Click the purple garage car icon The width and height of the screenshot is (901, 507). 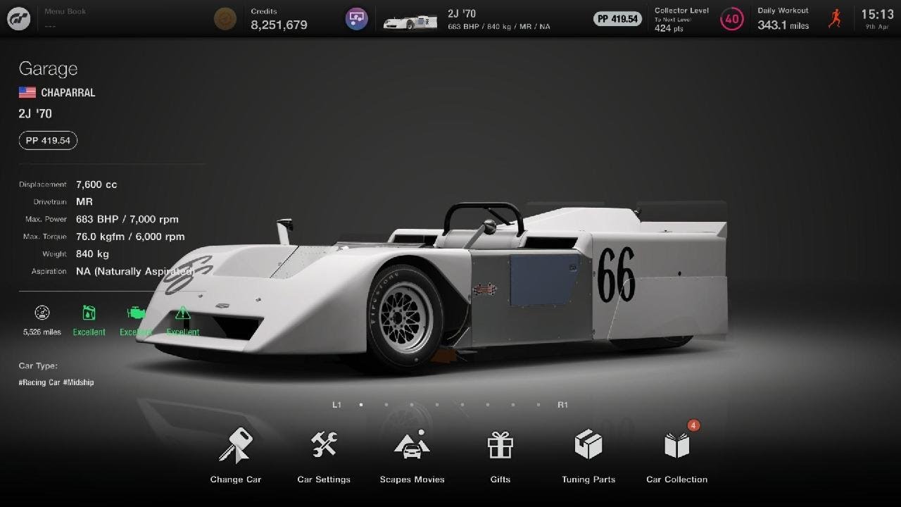[x=357, y=19]
